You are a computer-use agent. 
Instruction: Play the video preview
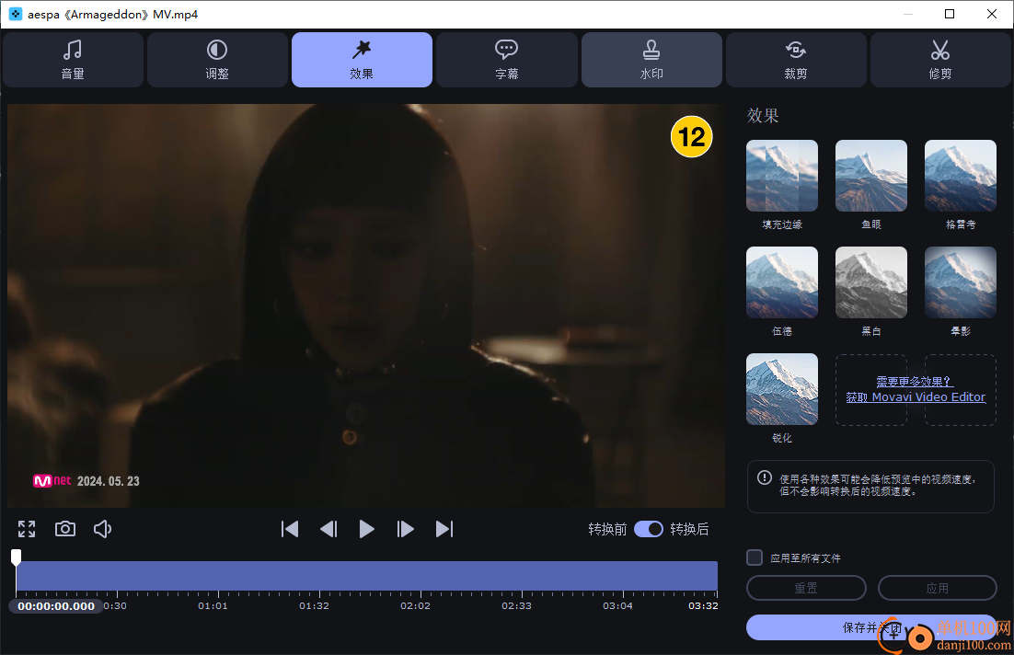coord(366,529)
